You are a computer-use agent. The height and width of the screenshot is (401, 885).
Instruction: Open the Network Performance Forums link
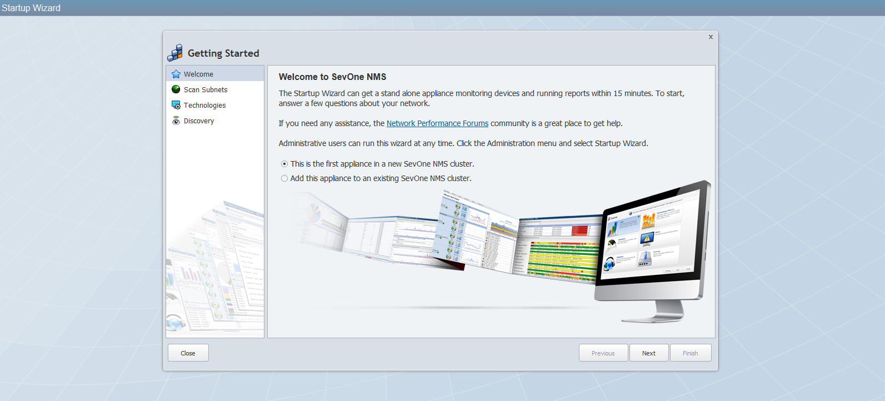tap(437, 123)
